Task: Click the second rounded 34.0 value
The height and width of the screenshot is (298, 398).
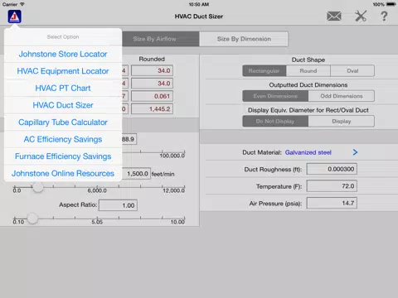Action: (152, 84)
